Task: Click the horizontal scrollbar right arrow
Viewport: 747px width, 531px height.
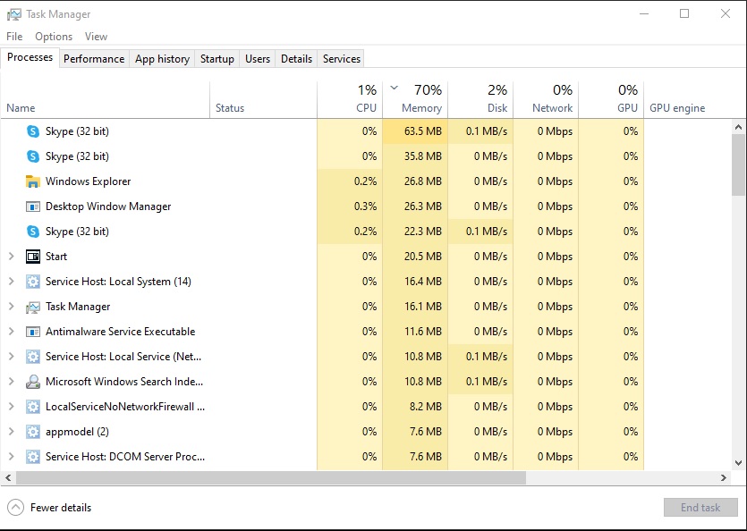Action: point(724,477)
